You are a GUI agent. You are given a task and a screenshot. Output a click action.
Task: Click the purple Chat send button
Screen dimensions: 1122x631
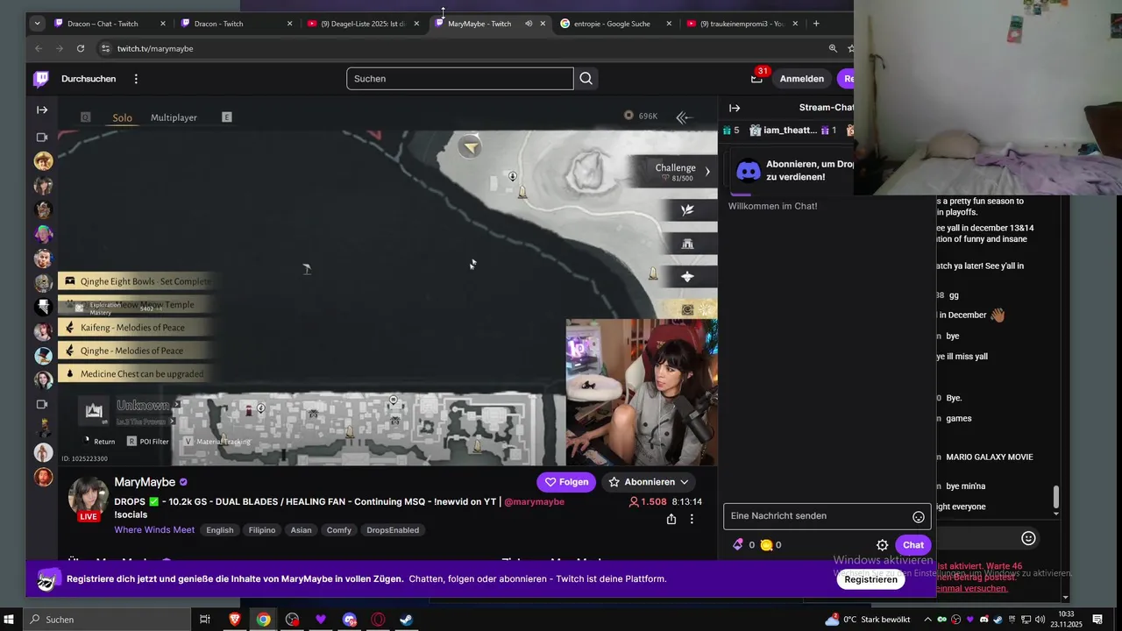(913, 545)
